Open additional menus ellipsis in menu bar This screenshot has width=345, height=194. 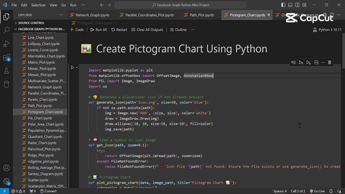(84, 5)
